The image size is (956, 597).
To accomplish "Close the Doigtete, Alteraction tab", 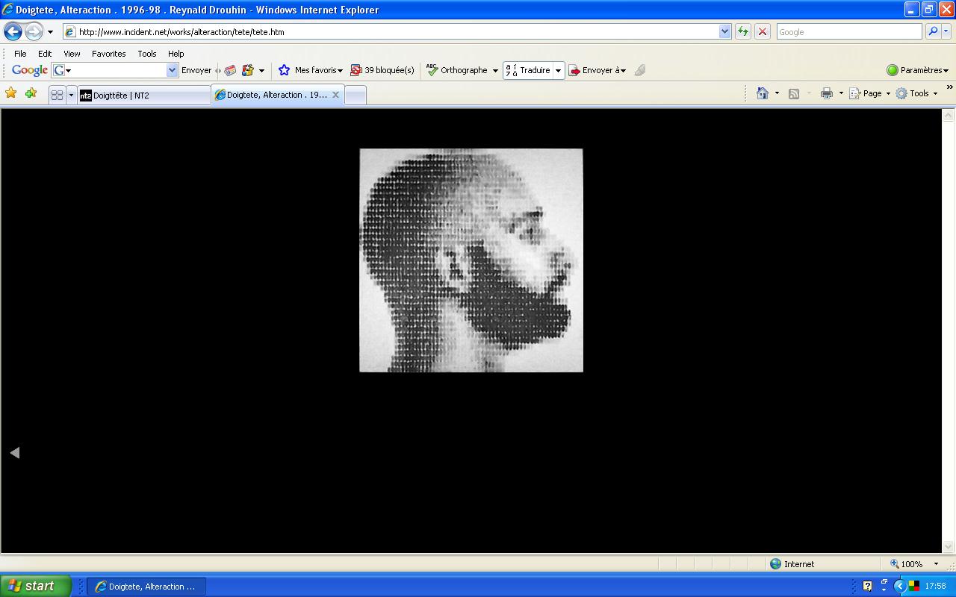I will pyautogui.click(x=335, y=95).
